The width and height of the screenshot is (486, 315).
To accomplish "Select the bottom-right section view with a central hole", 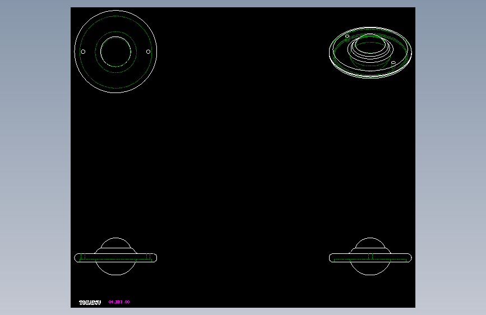I will tap(371, 256).
